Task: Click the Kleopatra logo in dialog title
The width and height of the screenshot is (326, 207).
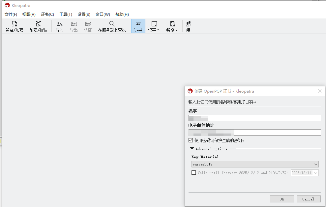Action: pos(190,91)
